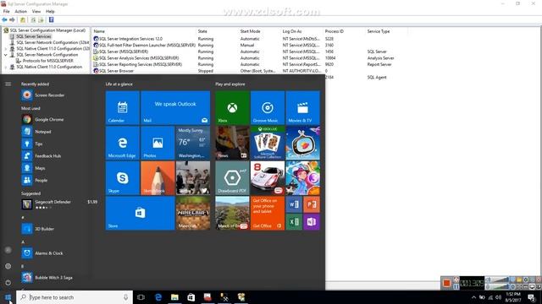The width and height of the screenshot is (542, 304).
Task: Open the File menu
Action: (6, 11)
